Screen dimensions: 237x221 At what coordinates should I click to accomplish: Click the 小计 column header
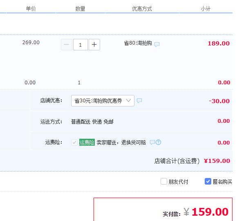[x=206, y=9]
